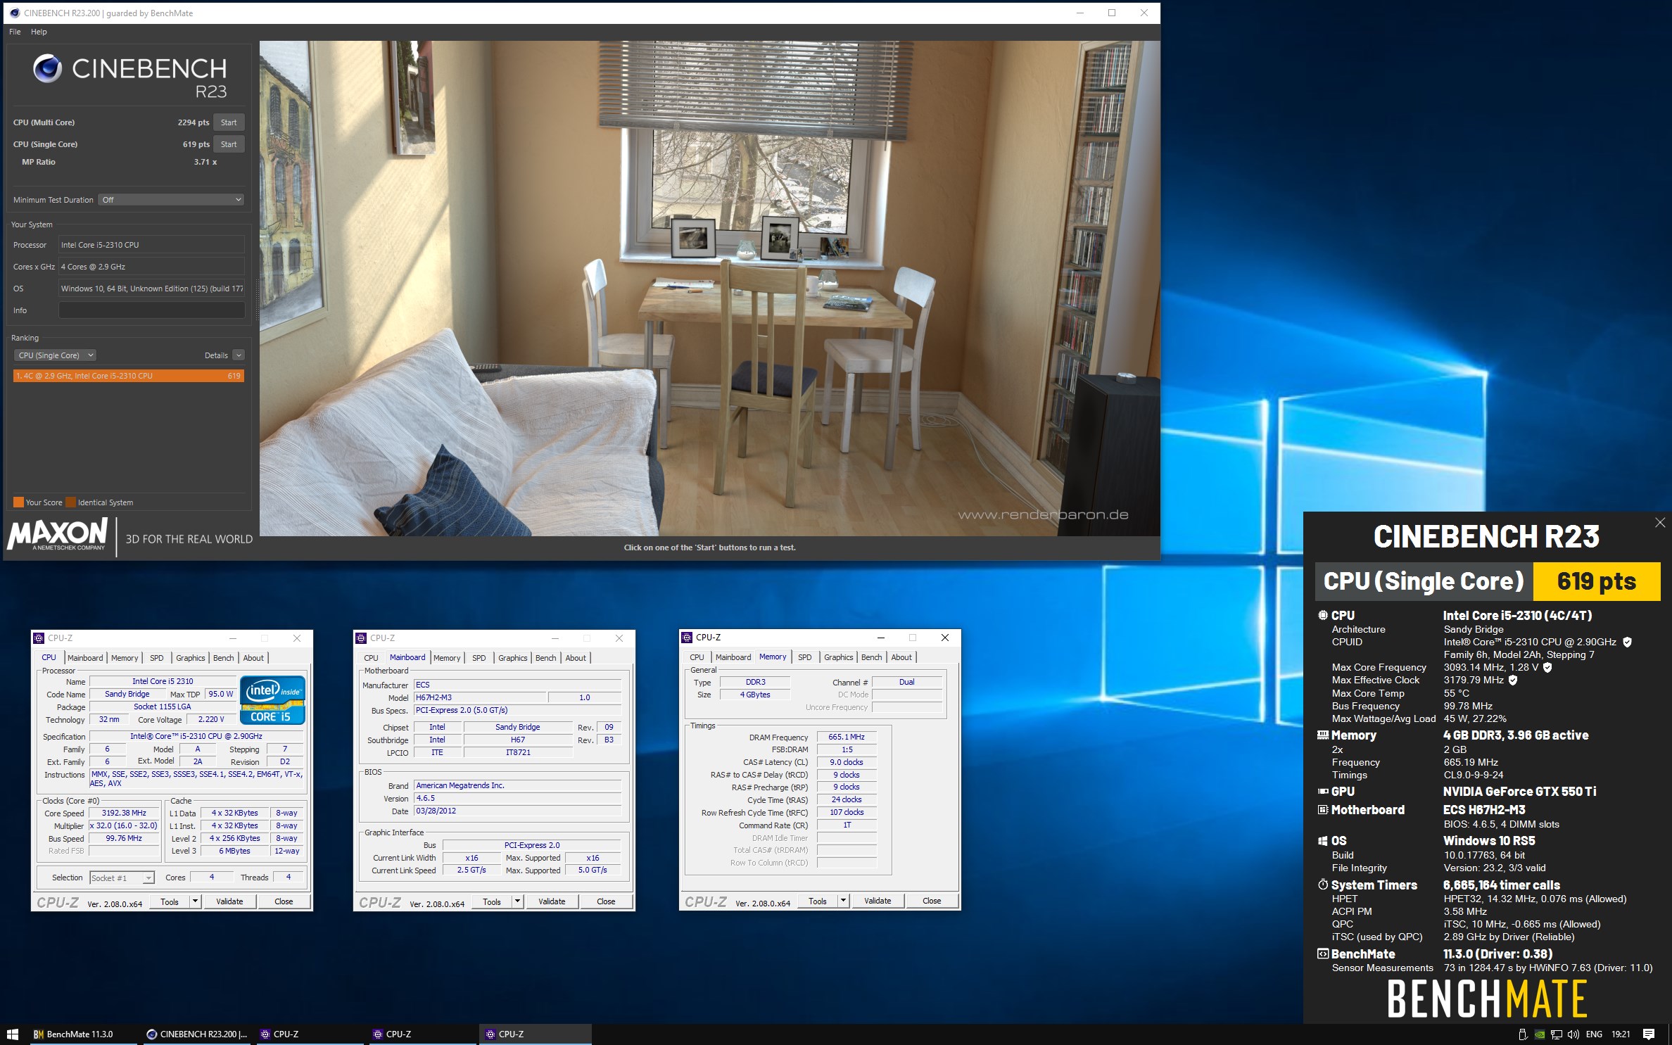Click the 619 pts score badge in BenchMate

(1596, 581)
